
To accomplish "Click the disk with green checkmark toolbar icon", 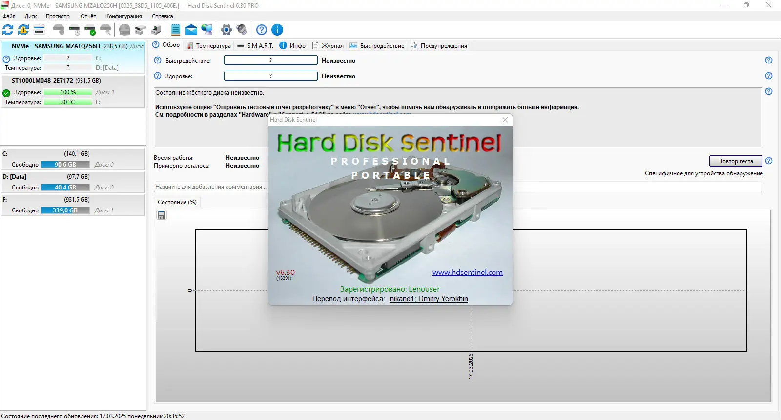I will (x=90, y=30).
